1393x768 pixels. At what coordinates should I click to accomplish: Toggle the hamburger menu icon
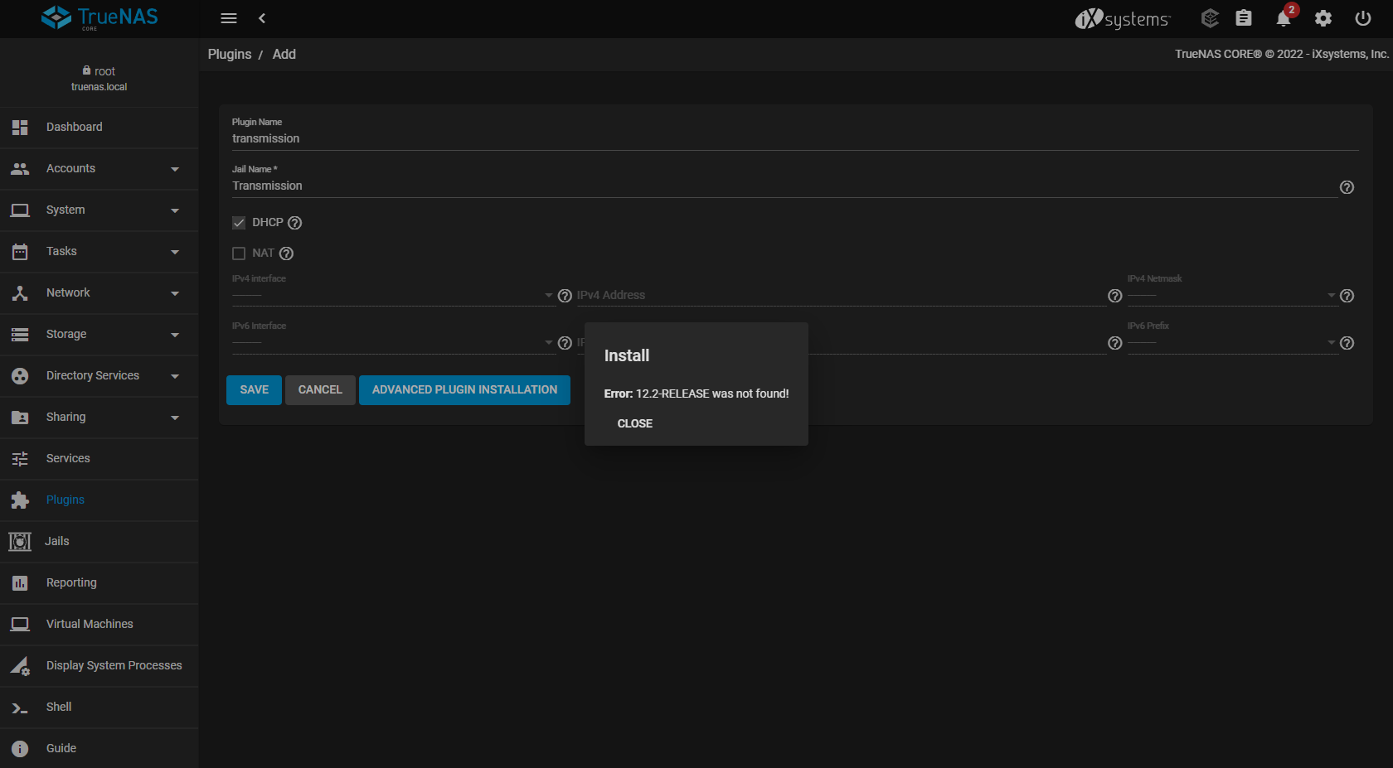tap(229, 18)
